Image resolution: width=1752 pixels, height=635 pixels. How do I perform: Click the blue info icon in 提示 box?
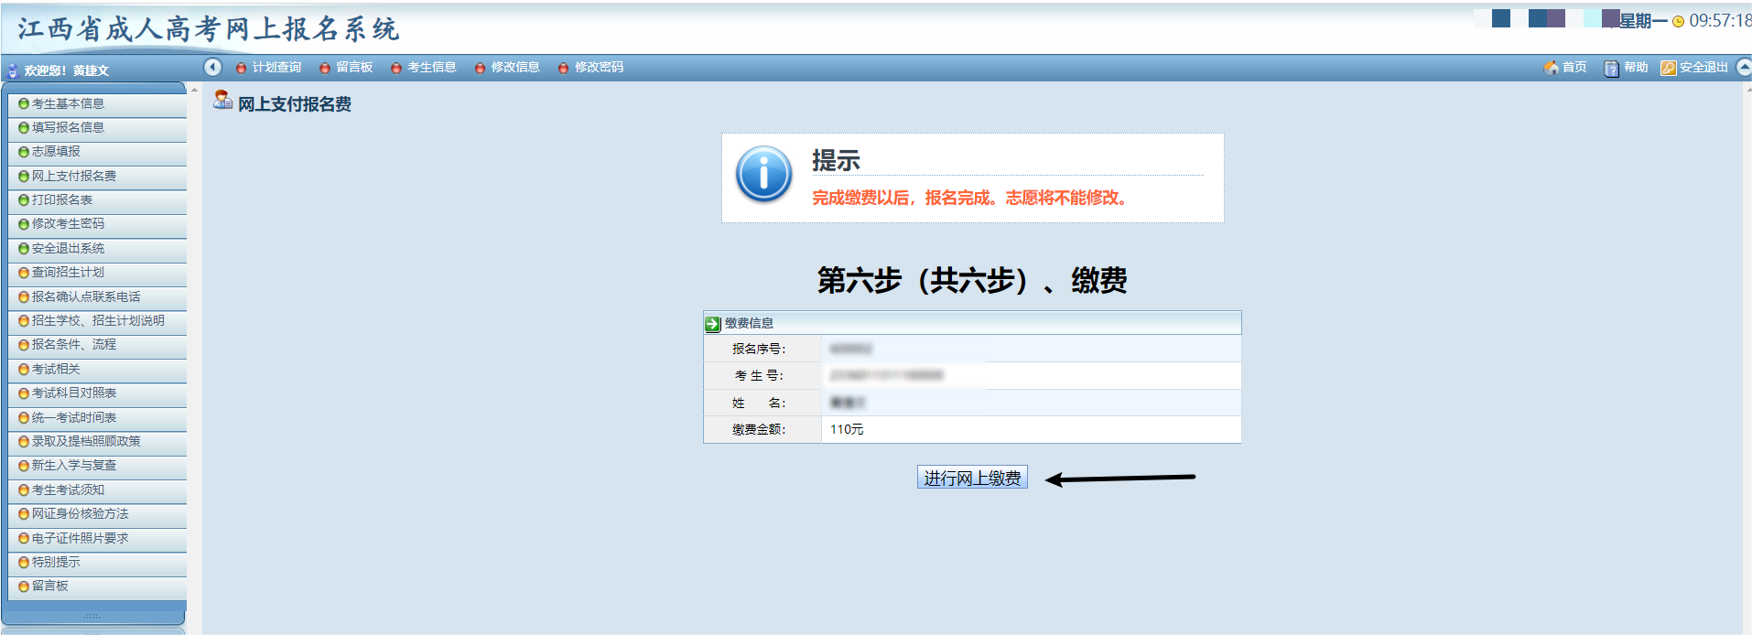pyautogui.click(x=763, y=174)
